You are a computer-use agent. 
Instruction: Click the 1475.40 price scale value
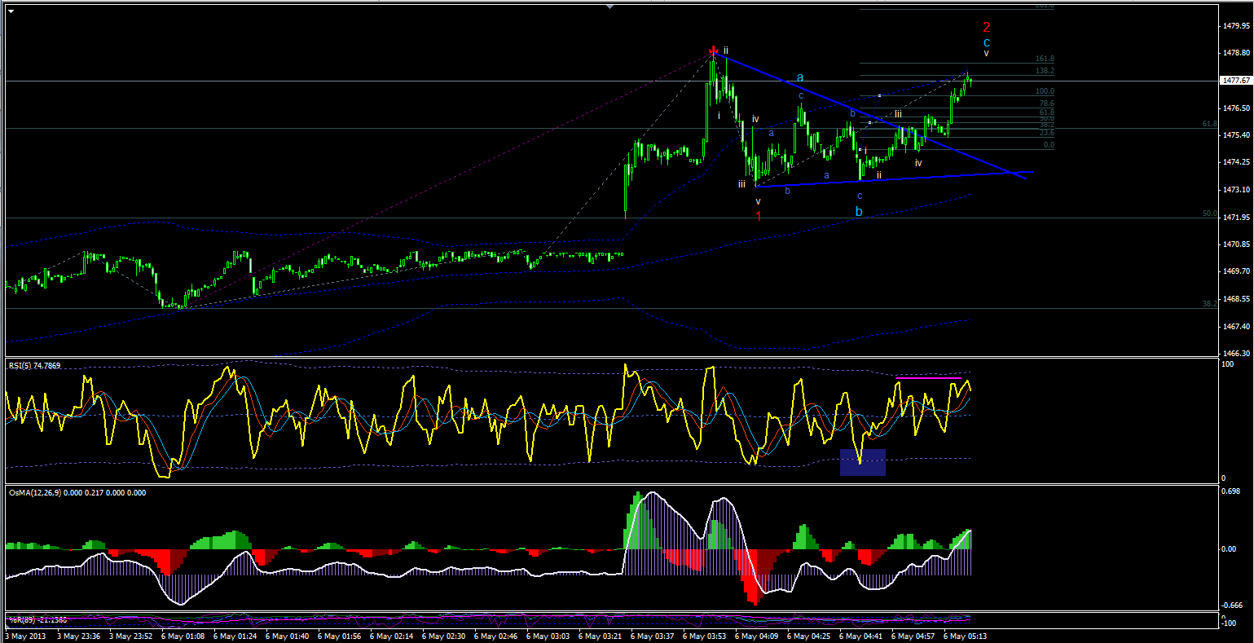coord(1235,135)
